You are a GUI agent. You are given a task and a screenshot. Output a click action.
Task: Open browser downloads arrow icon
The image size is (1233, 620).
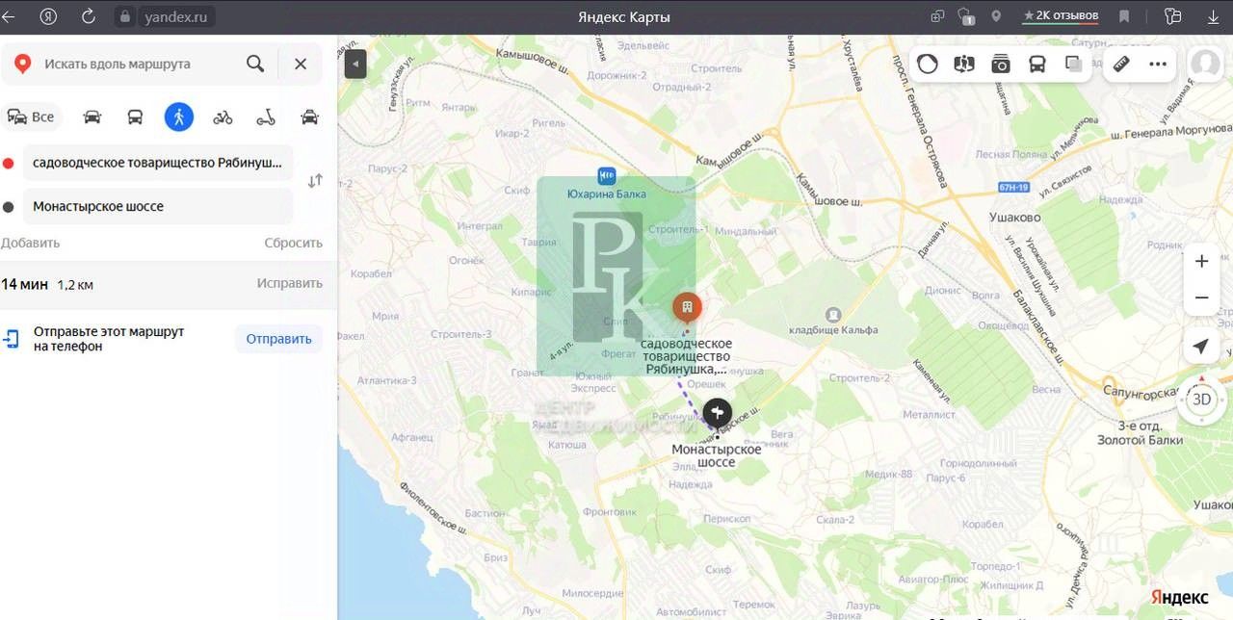coord(1213,16)
